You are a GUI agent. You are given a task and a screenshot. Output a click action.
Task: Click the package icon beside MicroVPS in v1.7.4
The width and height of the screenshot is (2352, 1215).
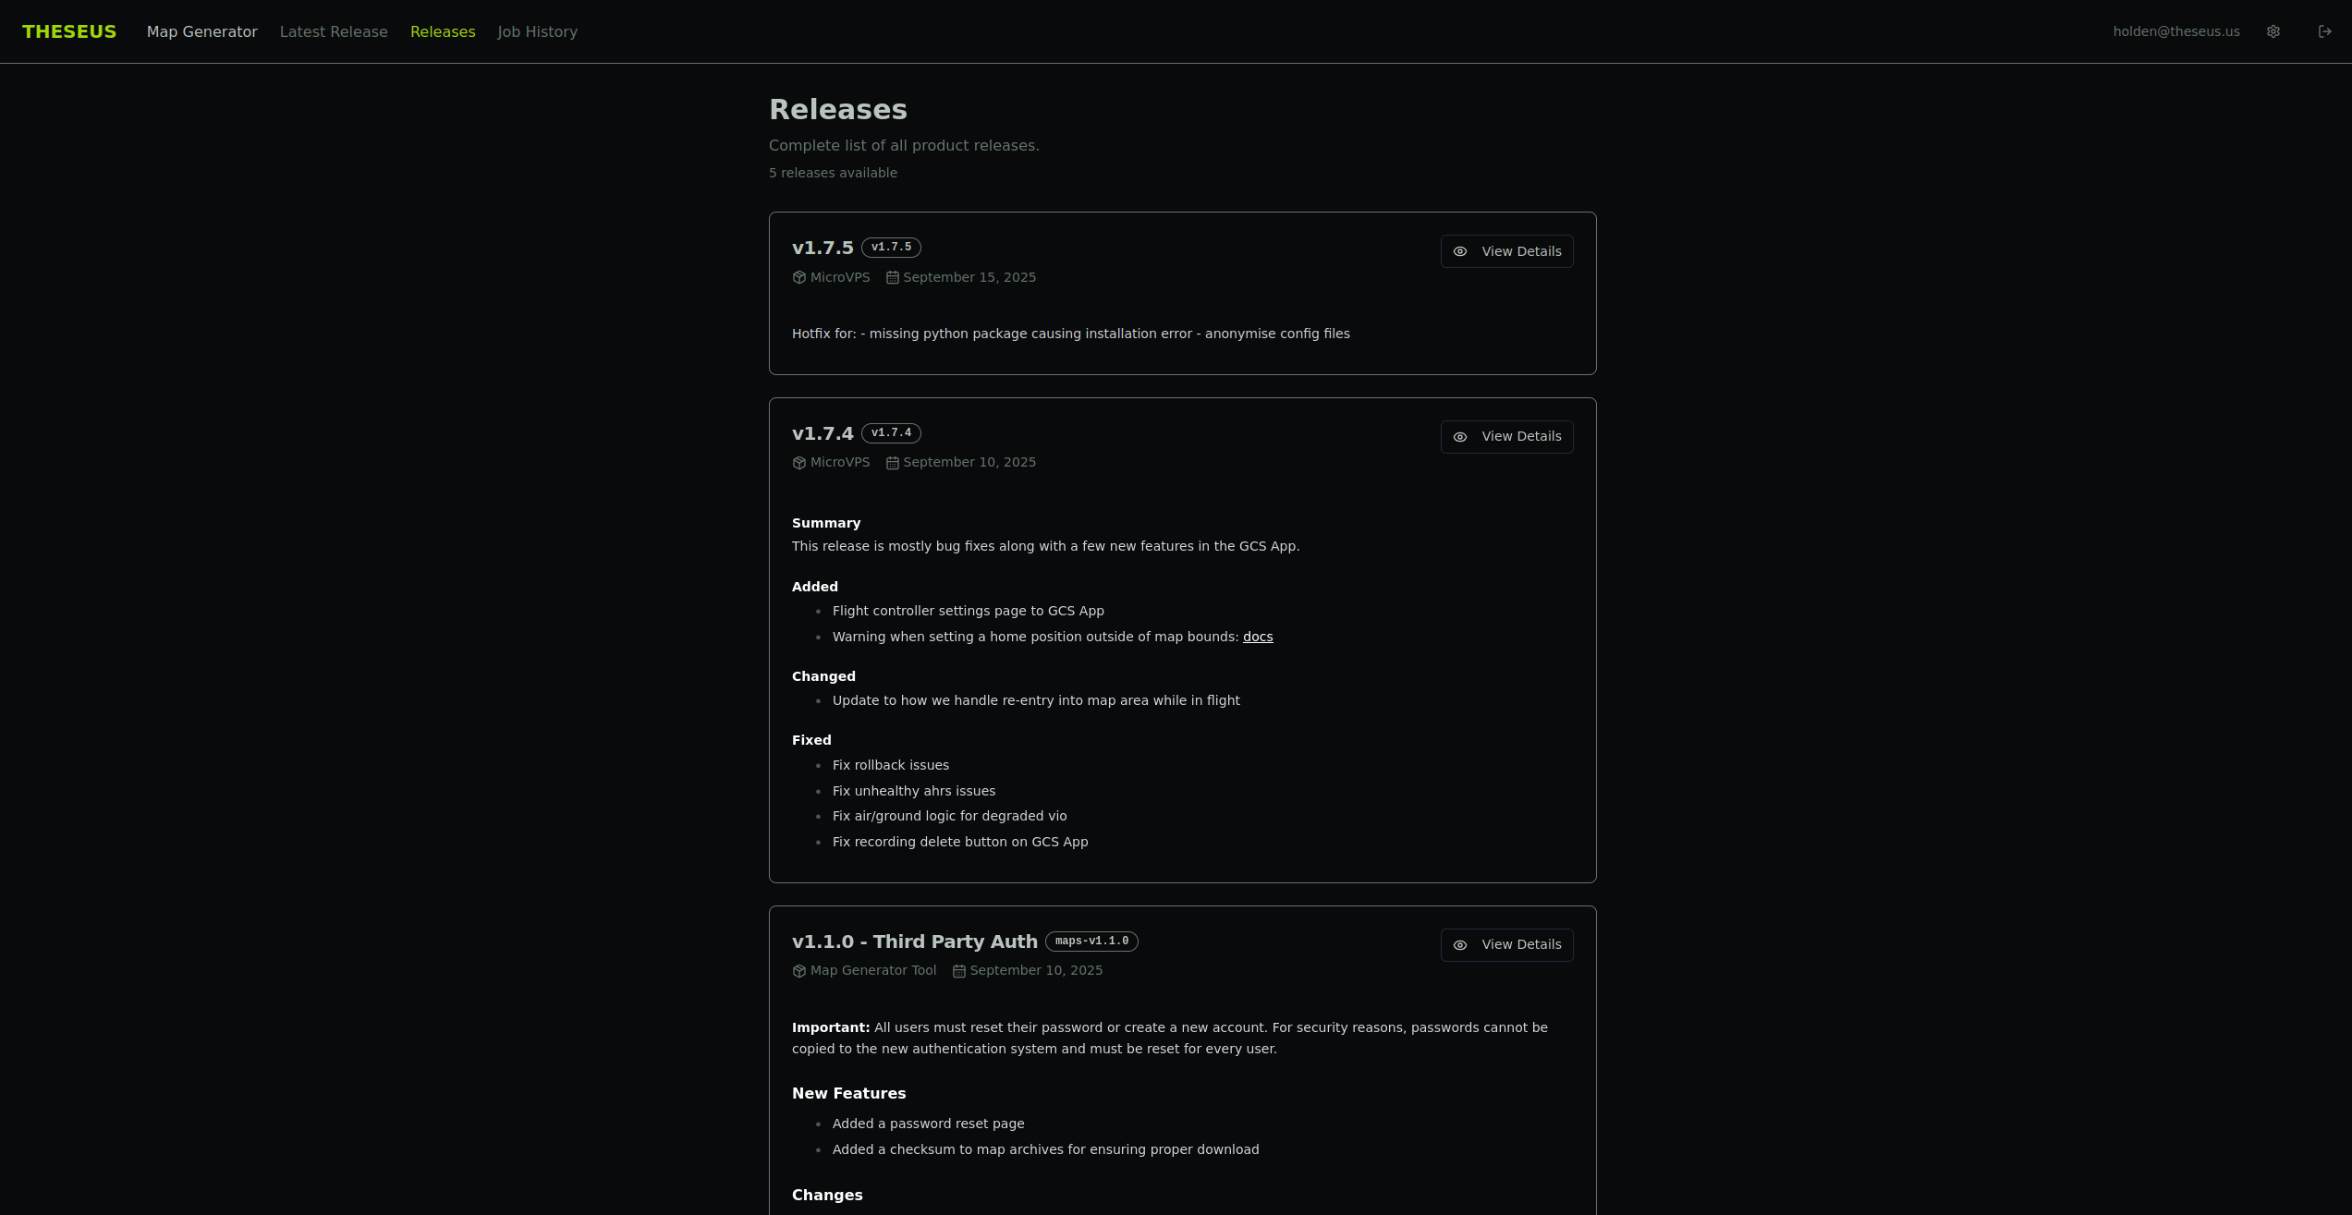pyautogui.click(x=799, y=463)
